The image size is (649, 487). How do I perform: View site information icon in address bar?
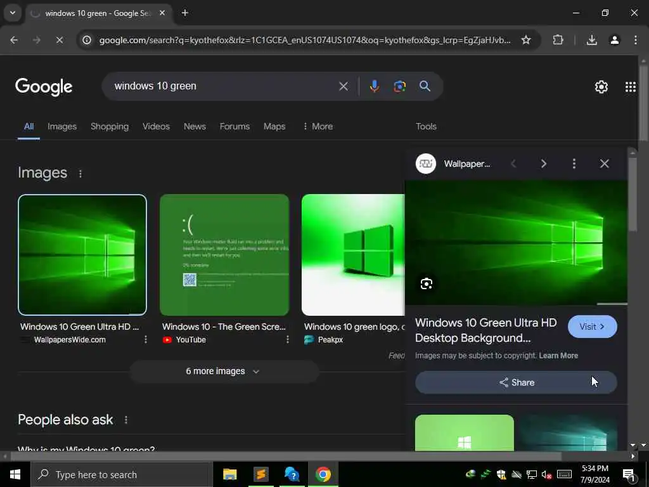click(x=86, y=40)
